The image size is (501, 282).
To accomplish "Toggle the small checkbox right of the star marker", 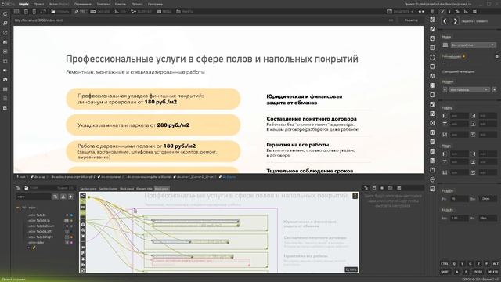I will [x=496, y=56].
